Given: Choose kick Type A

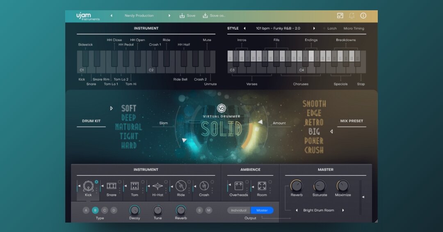Looking at the screenshot, I should click(x=86, y=210).
